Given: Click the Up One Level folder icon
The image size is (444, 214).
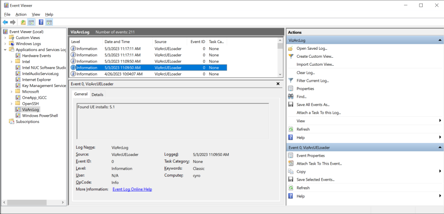Looking at the screenshot, I should pyautogui.click(x=23, y=22).
